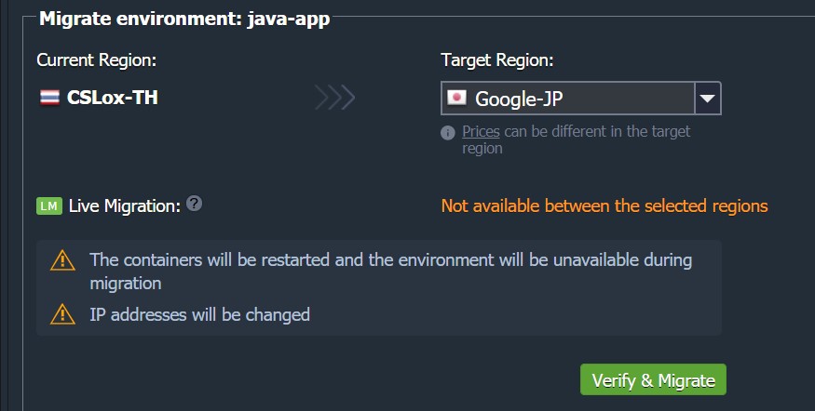Click the Migrate environment: java-app title

click(184, 19)
